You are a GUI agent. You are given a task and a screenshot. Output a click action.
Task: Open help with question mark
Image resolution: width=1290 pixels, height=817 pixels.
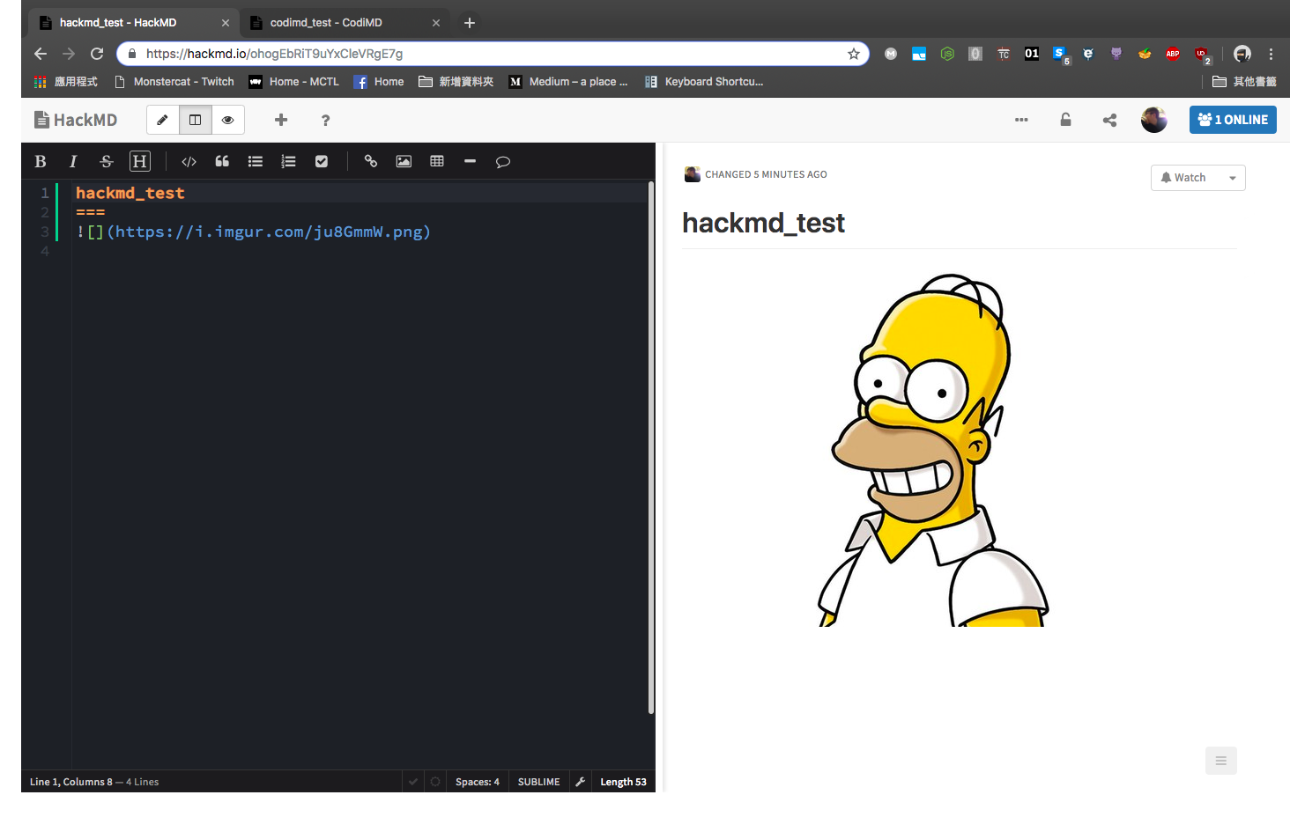click(x=325, y=120)
